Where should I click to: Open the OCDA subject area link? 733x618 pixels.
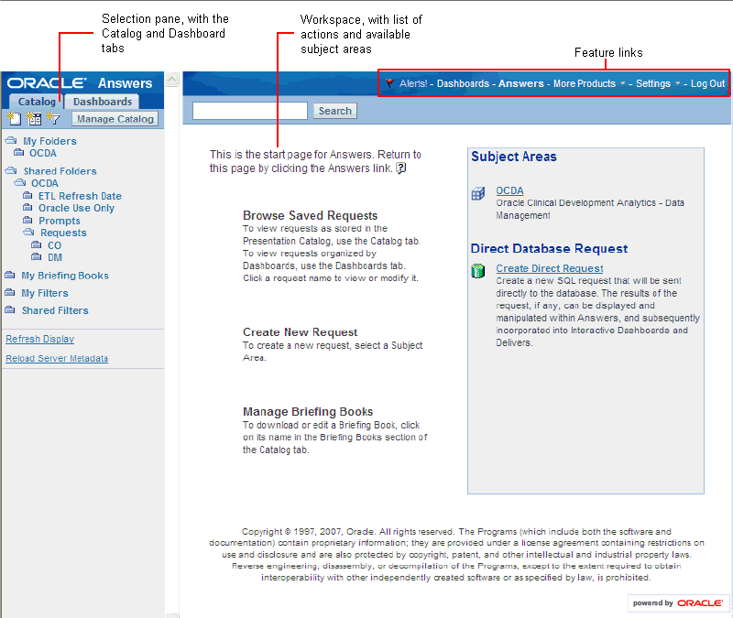[509, 190]
